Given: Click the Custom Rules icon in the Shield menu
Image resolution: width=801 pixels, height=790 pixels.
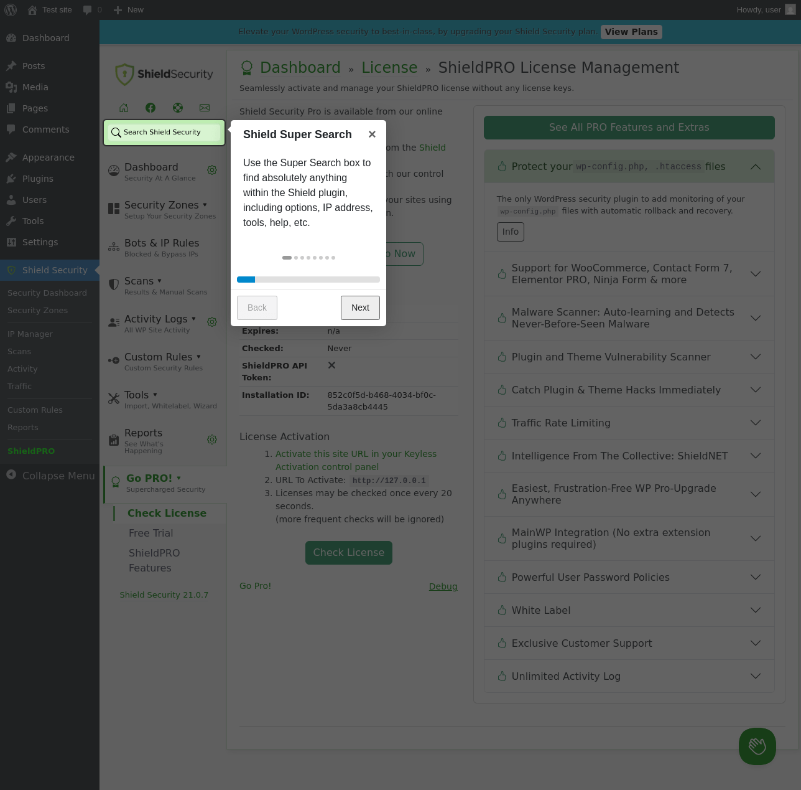Looking at the screenshot, I should click(x=114, y=360).
